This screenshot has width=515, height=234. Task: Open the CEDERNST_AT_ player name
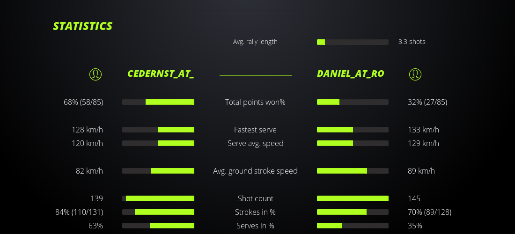(161, 74)
